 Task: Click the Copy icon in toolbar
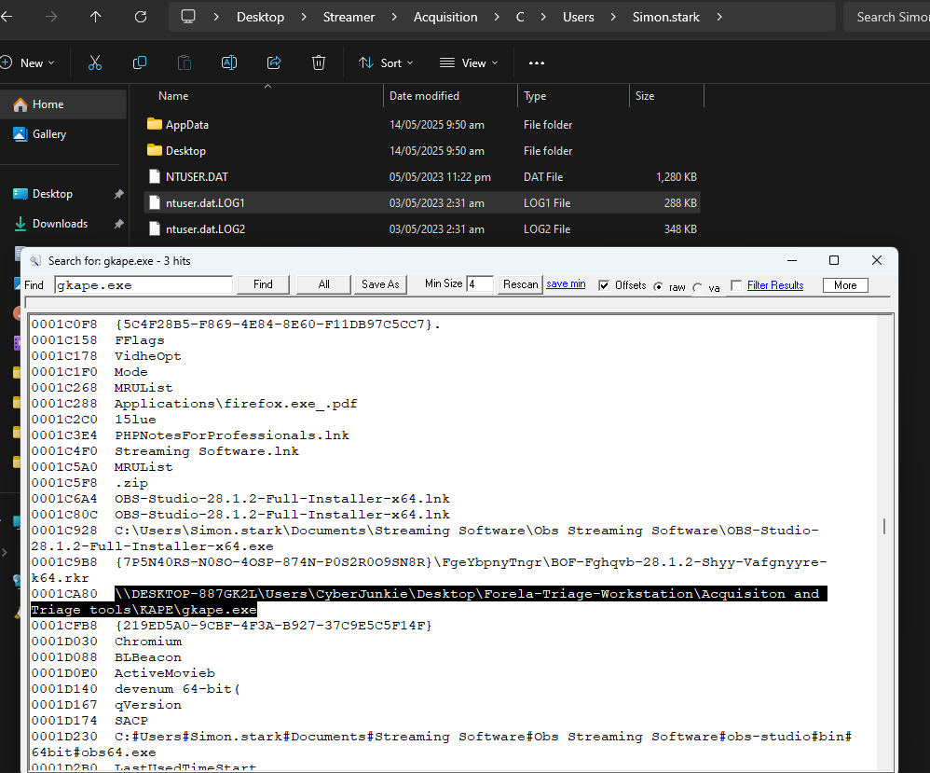tap(140, 62)
